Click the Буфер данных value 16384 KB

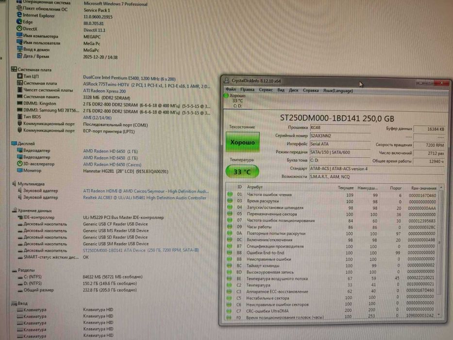(429, 129)
